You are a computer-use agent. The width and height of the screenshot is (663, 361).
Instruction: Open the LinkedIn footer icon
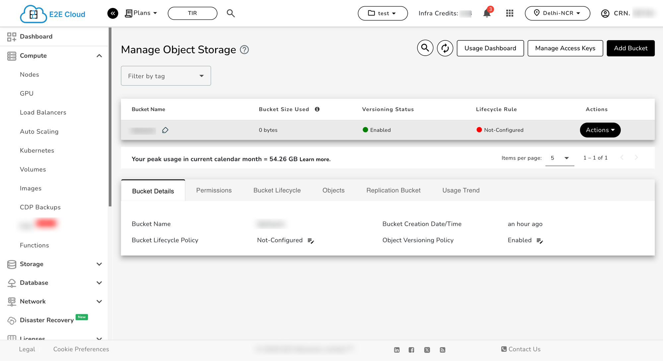tap(397, 350)
